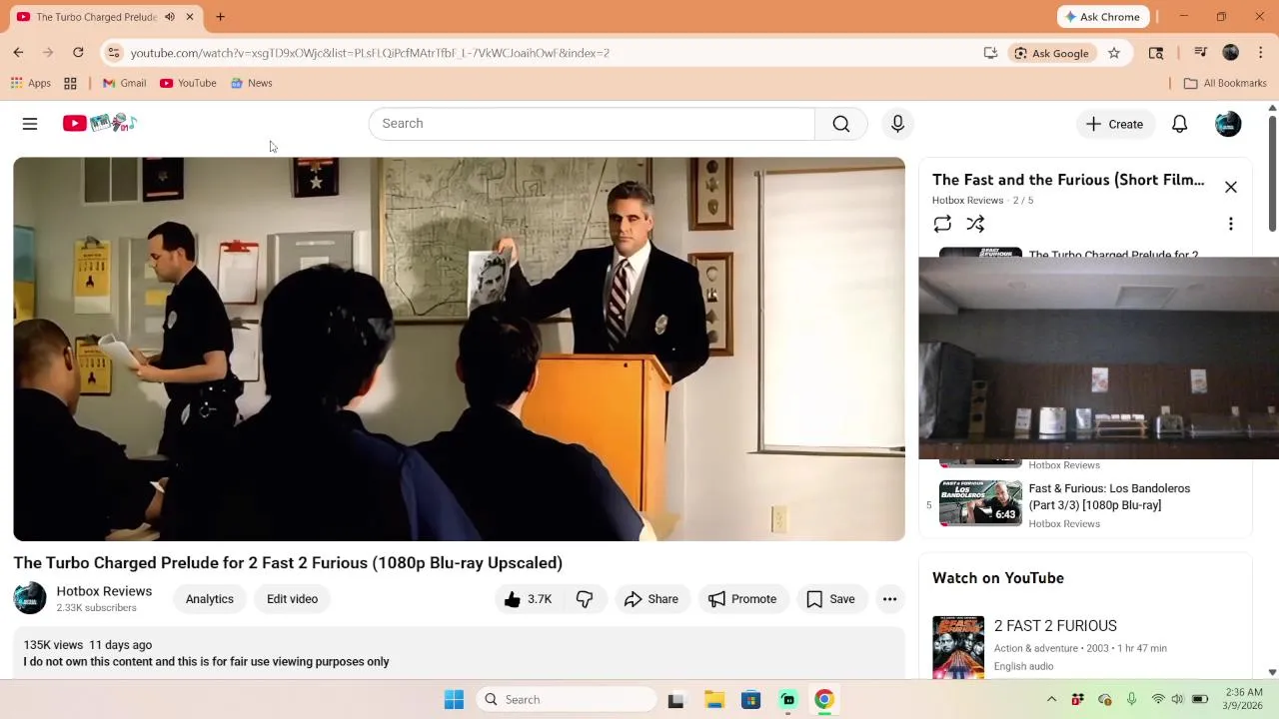Click the Promote button
The image size is (1279, 719).
pos(742,599)
